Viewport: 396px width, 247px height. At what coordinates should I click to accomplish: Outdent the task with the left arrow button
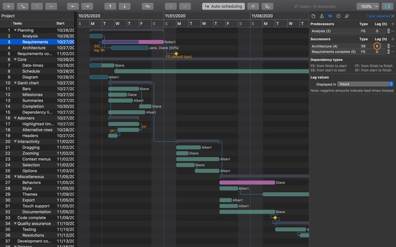(x=73, y=6)
